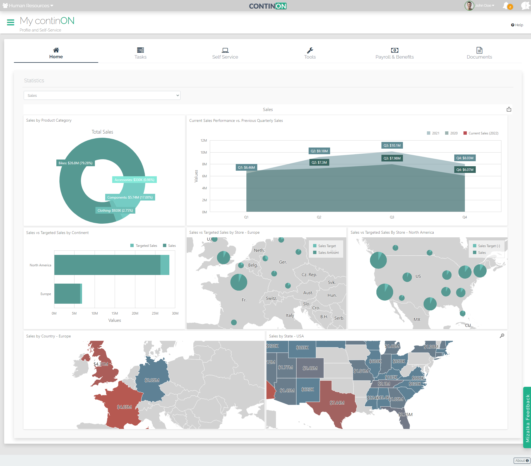Click John Doe's profile avatar

[x=469, y=6]
